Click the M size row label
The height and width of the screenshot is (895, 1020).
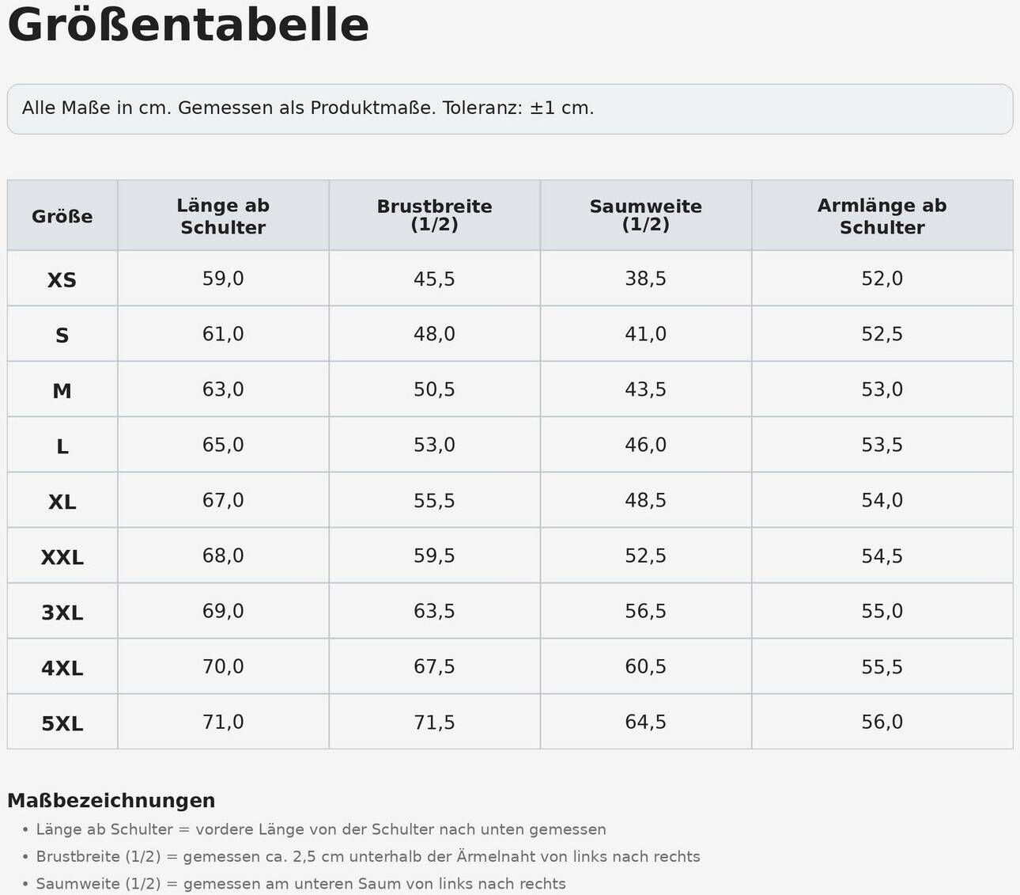pyautogui.click(x=62, y=390)
